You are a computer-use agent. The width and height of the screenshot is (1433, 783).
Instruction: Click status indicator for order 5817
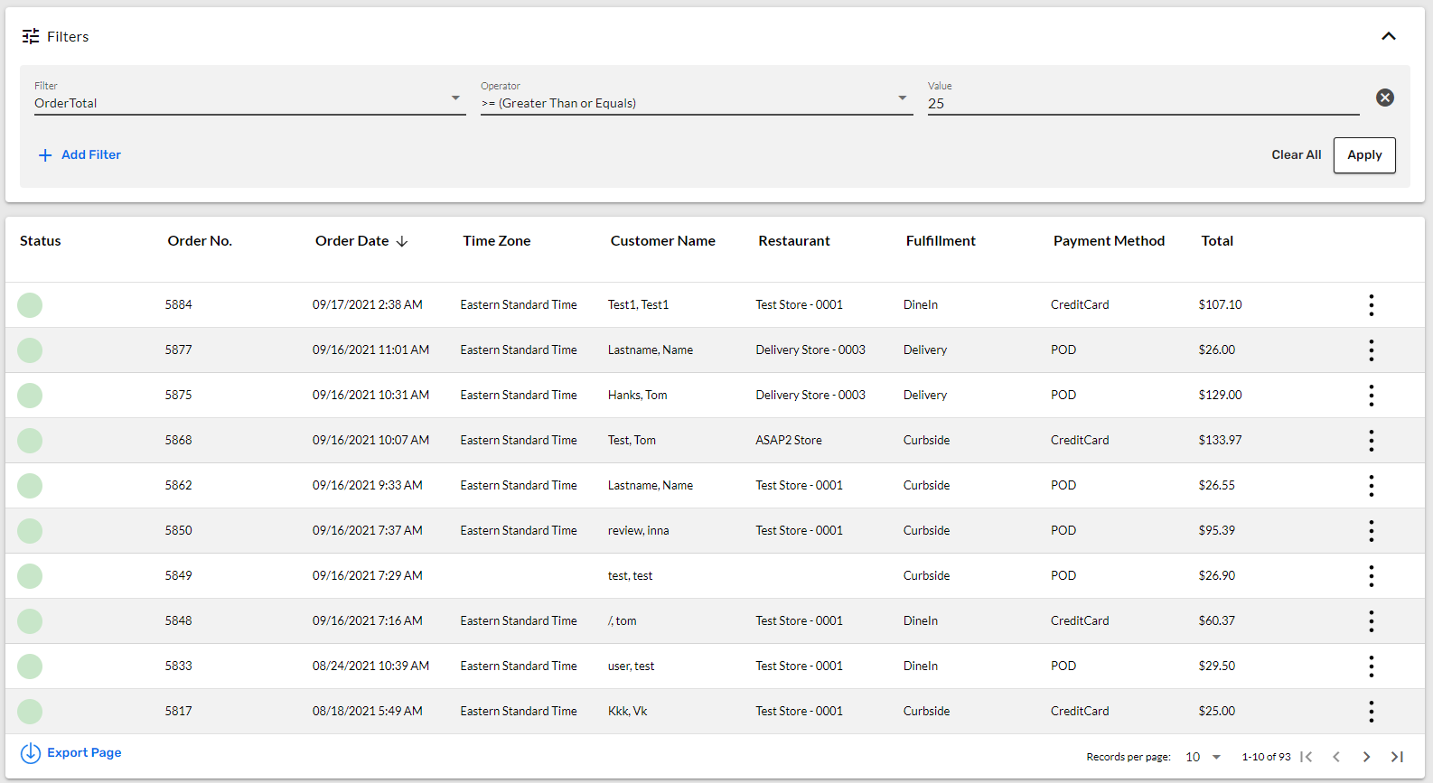point(30,712)
